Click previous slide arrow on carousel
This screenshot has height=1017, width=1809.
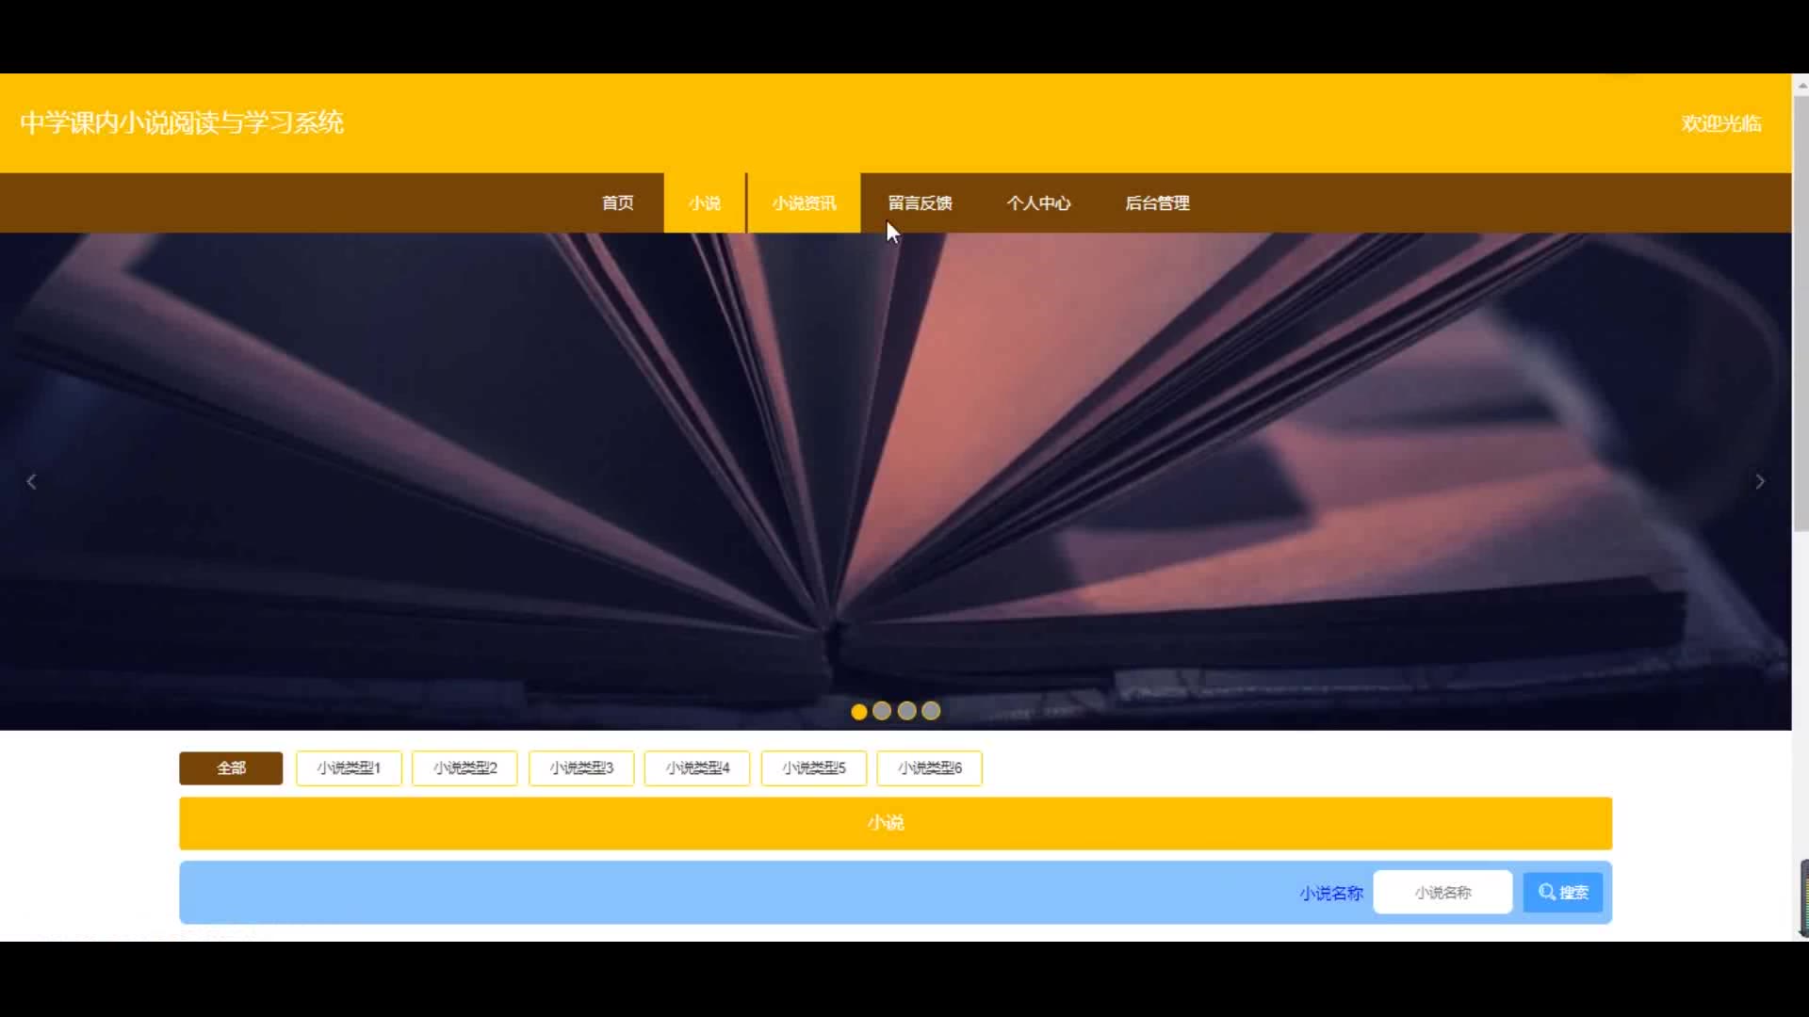click(31, 482)
